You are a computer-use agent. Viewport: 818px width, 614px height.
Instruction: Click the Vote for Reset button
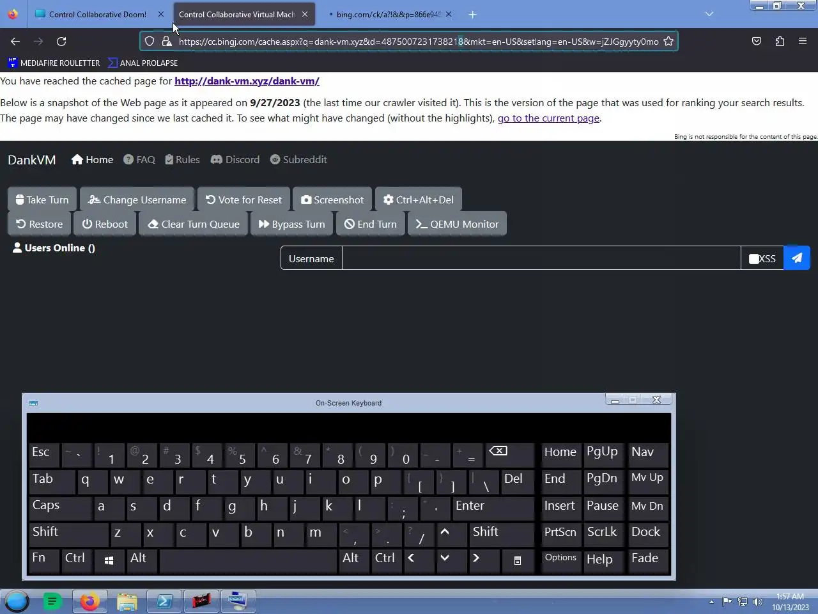point(243,200)
